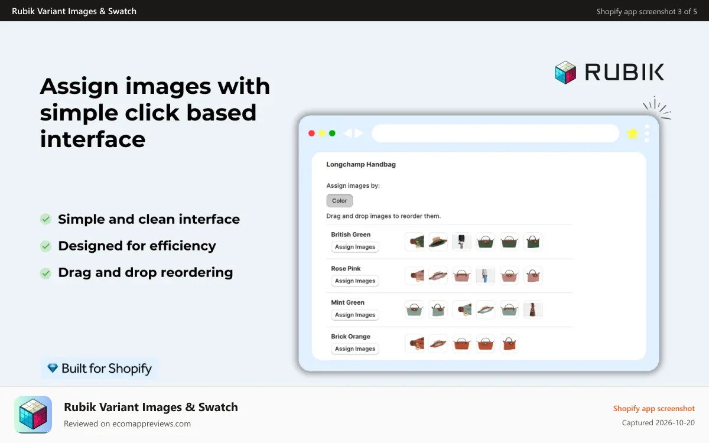Select British Green open top-view bag thumbnail

click(x=438, y=242)
